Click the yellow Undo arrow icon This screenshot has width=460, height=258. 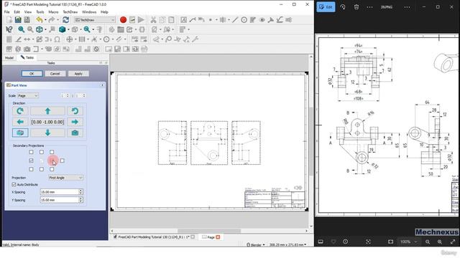point(39,20)
